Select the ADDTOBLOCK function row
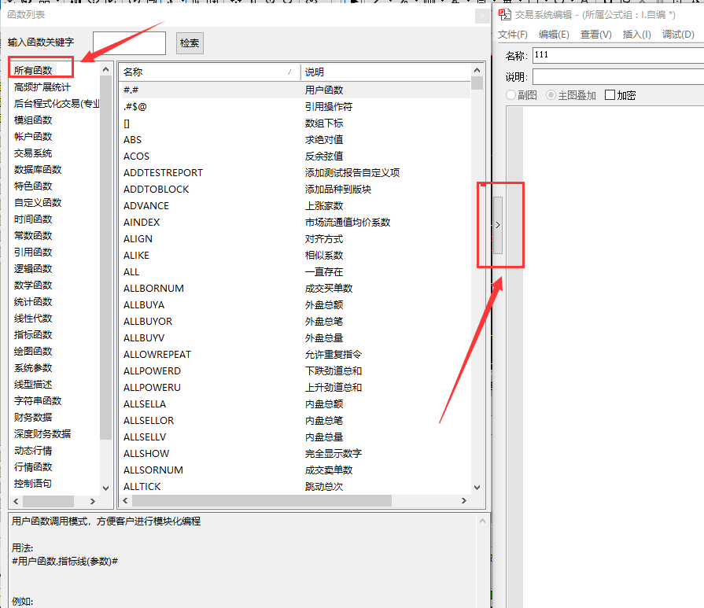Image resolution: width=704 pixels, height=608 pixels. pos(295,190)
